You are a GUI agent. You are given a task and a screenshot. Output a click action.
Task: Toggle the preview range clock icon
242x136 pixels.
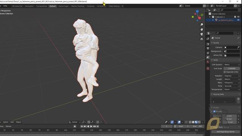tap(175, 127)
